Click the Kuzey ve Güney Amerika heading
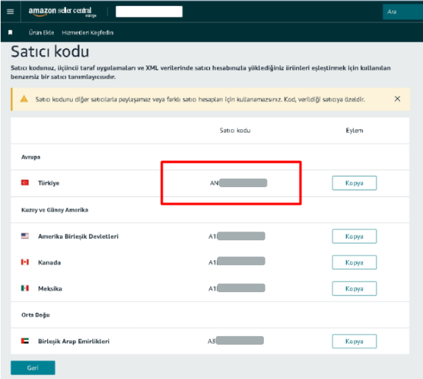The image size is (423, 379). pyautogui.click(x=55, y=210)
